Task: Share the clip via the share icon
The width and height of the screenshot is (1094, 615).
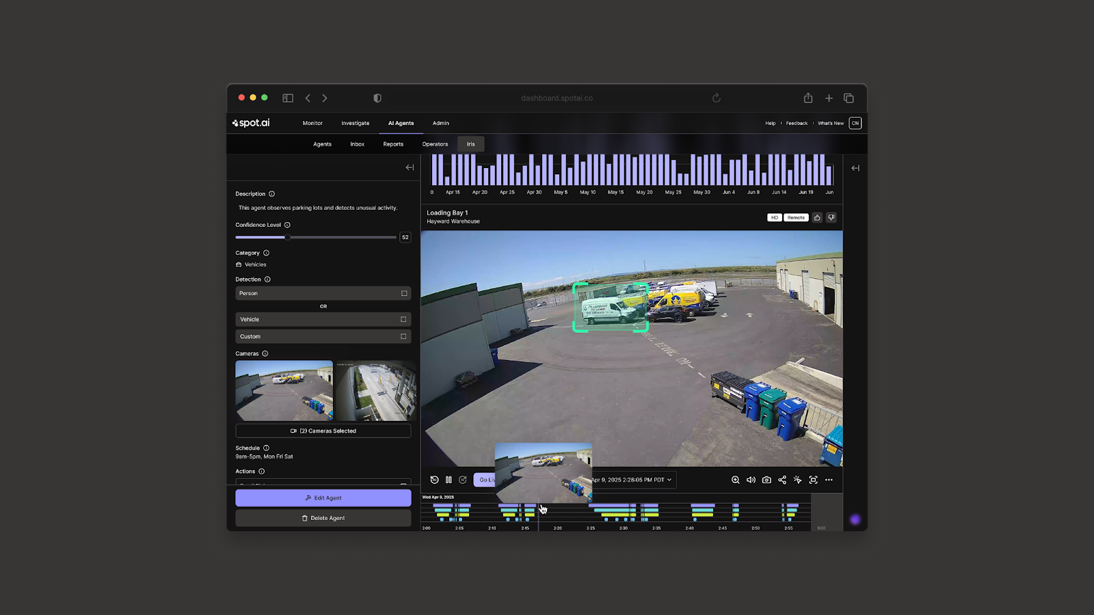Action: 782,480
